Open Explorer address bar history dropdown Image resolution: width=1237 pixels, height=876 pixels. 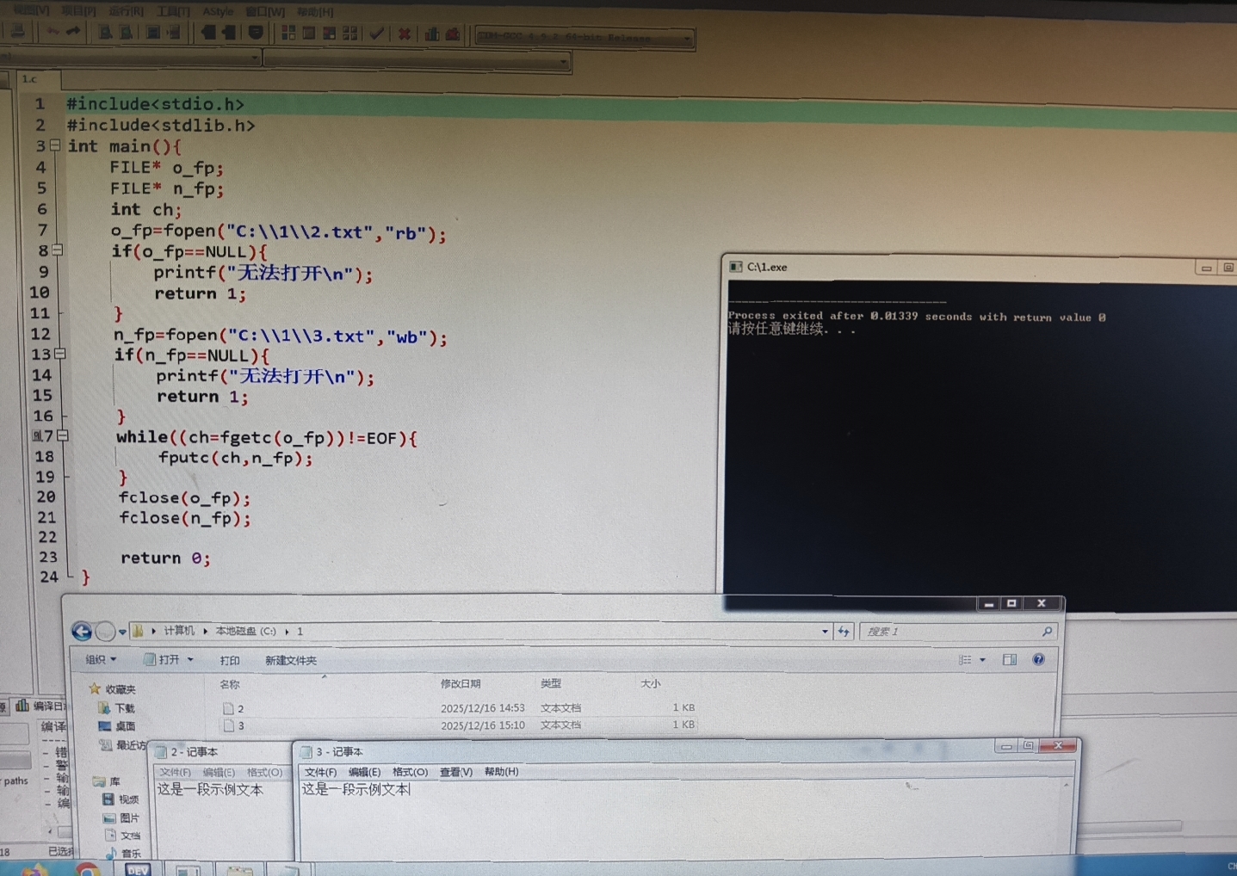tap(825, 632)
